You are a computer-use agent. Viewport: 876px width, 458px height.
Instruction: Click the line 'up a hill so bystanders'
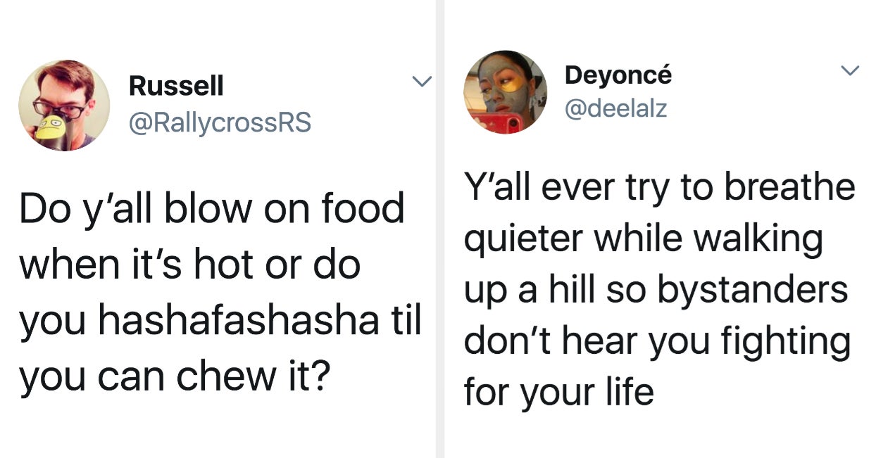click(x=656, y=290)
